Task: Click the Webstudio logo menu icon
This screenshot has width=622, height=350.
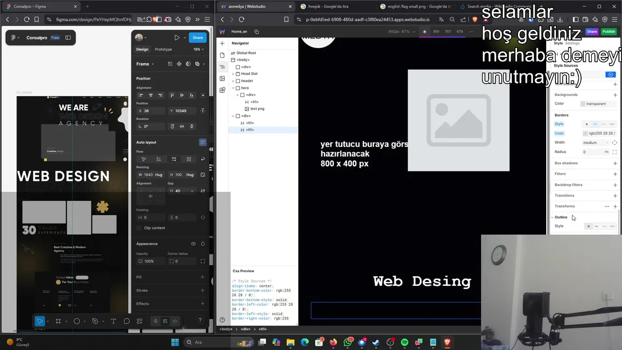Action: [223, 32]
